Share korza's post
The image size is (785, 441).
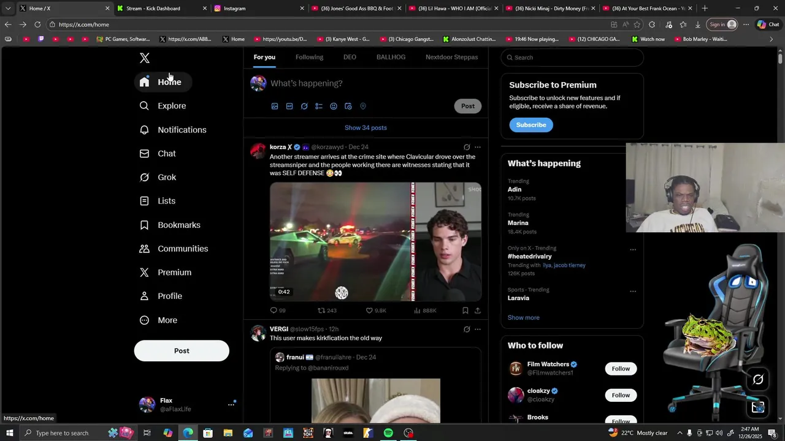point(478,311)
